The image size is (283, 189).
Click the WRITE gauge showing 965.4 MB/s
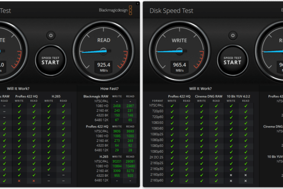tap(179, 51)
